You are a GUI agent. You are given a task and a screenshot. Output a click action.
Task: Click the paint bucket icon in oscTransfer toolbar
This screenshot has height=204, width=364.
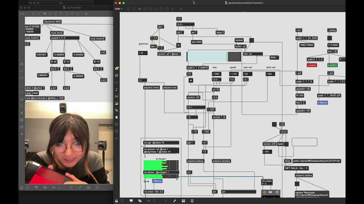[x=86, y=14]
